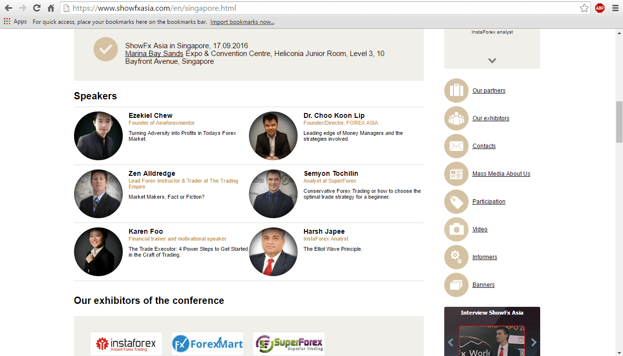Click the Our partners suitcase icon

click(x=456, y=91)
